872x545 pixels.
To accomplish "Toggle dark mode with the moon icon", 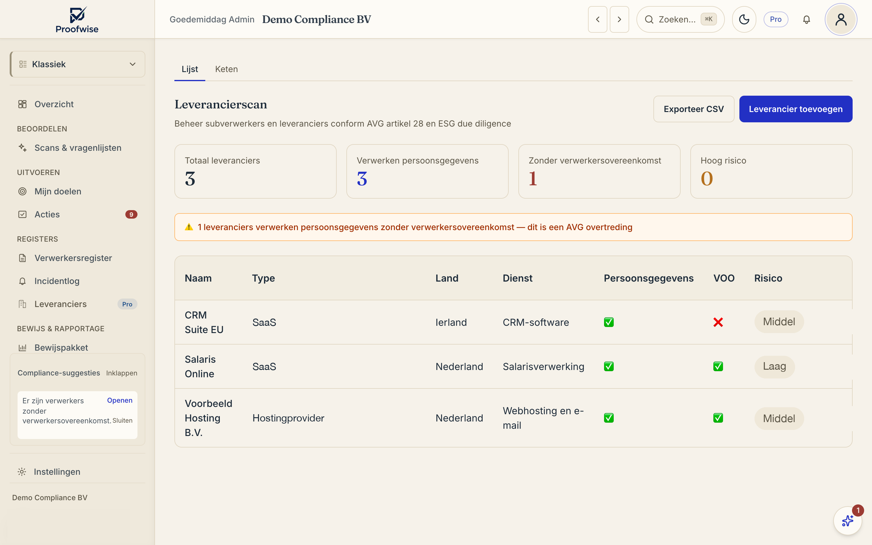I will (x=744, y=19).
